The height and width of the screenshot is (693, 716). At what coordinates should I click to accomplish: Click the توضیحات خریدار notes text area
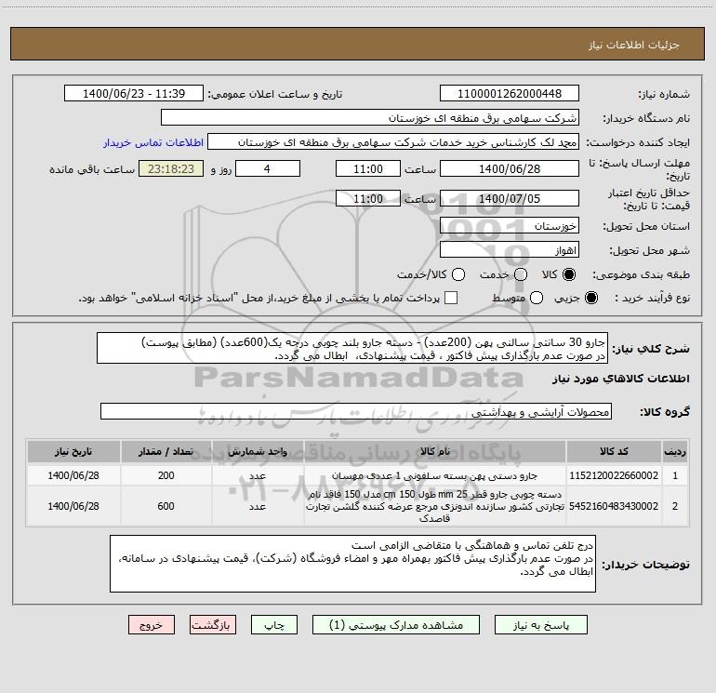pyautogui.click(x=352, y=564)
